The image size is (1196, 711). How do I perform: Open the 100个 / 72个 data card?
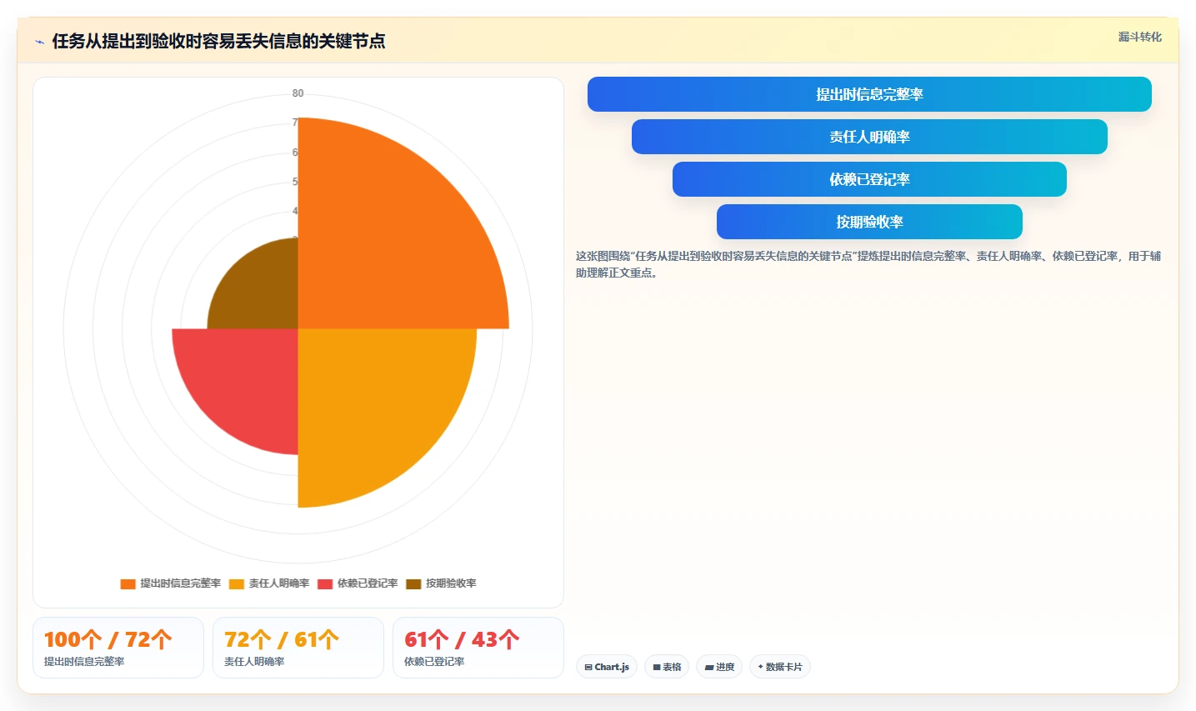tap(118, 648)
